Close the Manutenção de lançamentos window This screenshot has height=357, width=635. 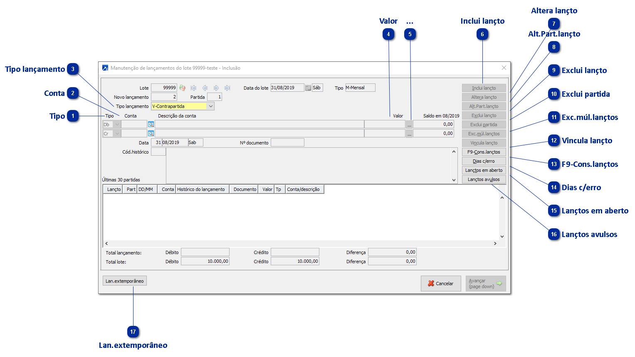[504, 68]
